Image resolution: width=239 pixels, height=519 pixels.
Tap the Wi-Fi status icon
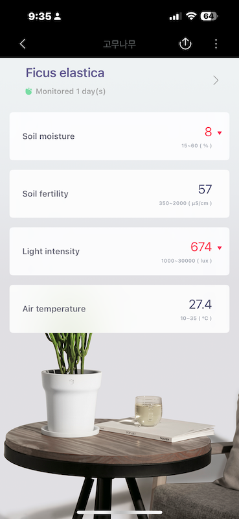(x=191, y=16)
